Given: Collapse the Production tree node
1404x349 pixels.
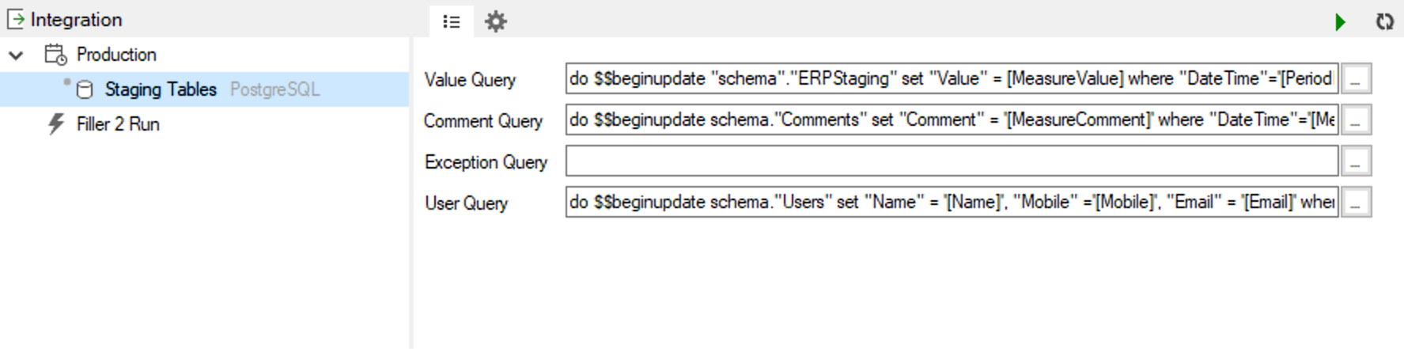Looking at the screenshot, I should 16,55.
